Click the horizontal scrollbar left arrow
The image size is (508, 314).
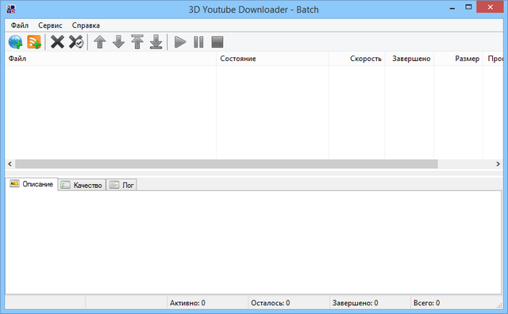click(x=10, y=164)
